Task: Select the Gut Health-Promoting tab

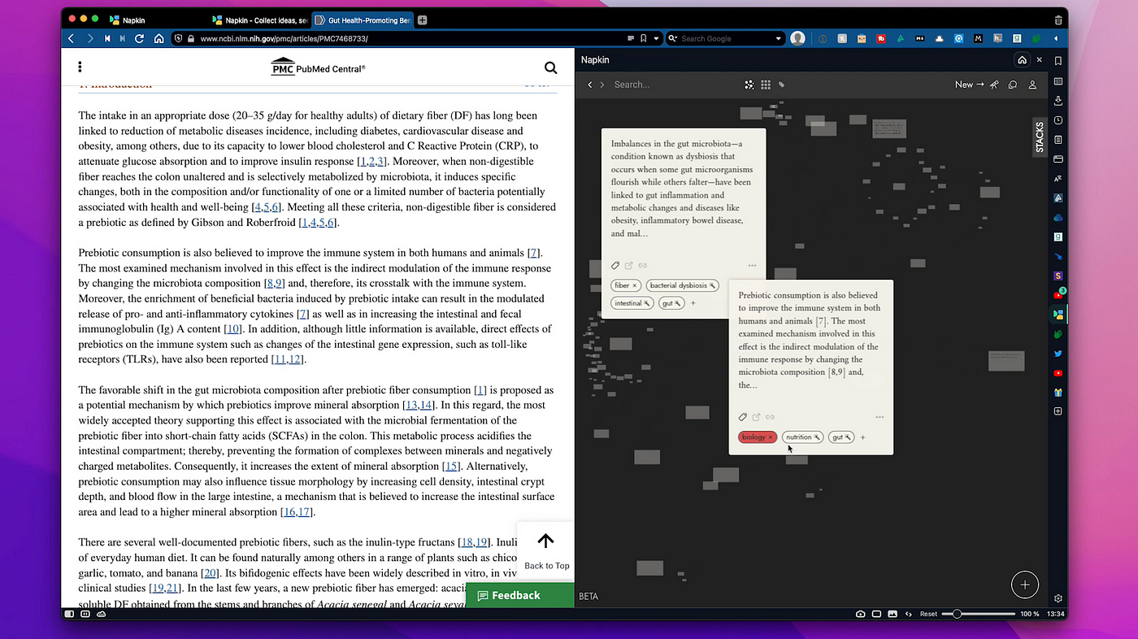Action: pyautogui.click(x=363, y=20)
